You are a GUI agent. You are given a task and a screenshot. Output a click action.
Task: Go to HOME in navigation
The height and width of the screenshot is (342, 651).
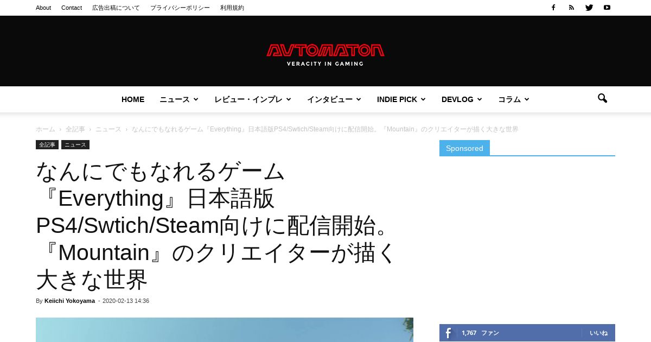tap(133, 99)
